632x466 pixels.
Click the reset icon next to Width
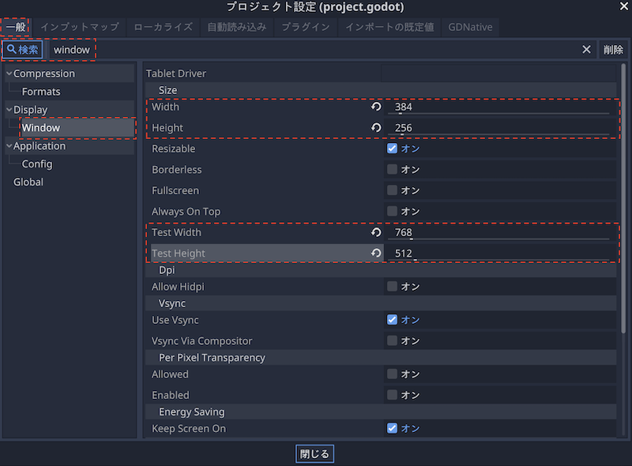pos(376,107)
